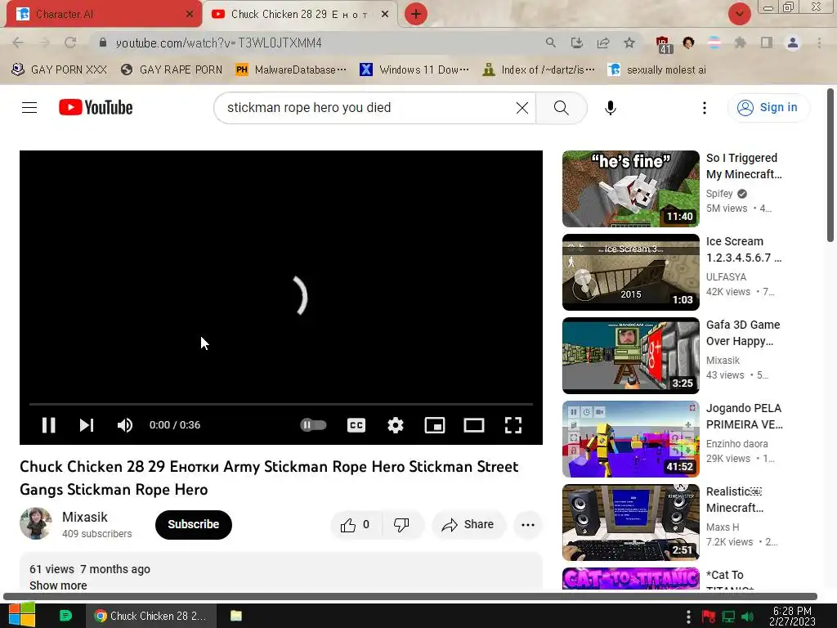Switch to the Character.AI tab
The image size is (837, 628).
click(x=101, y=14)
